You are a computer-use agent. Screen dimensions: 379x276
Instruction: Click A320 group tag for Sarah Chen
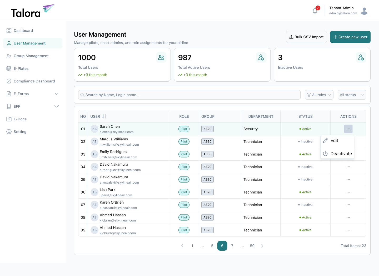pos(207,129)
